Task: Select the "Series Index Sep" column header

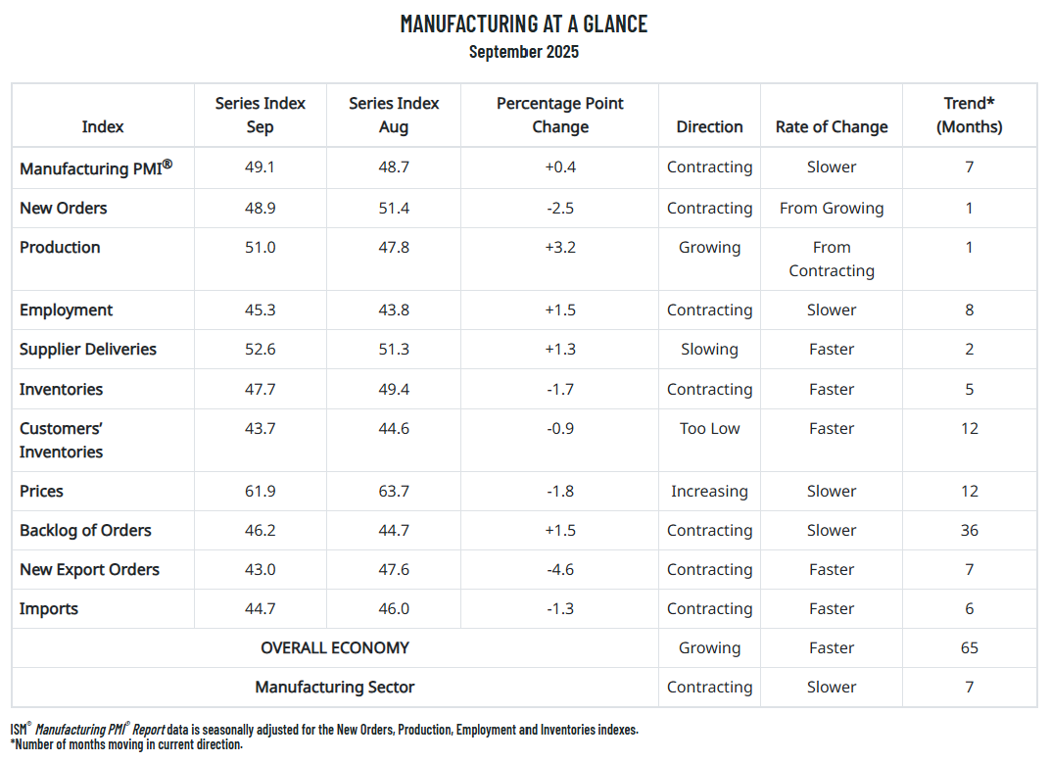Action: (261, 115)
